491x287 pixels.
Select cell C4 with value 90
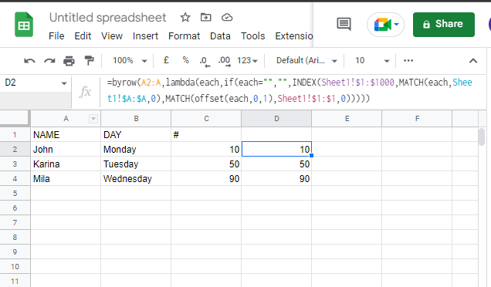click(x=206, y=179)
